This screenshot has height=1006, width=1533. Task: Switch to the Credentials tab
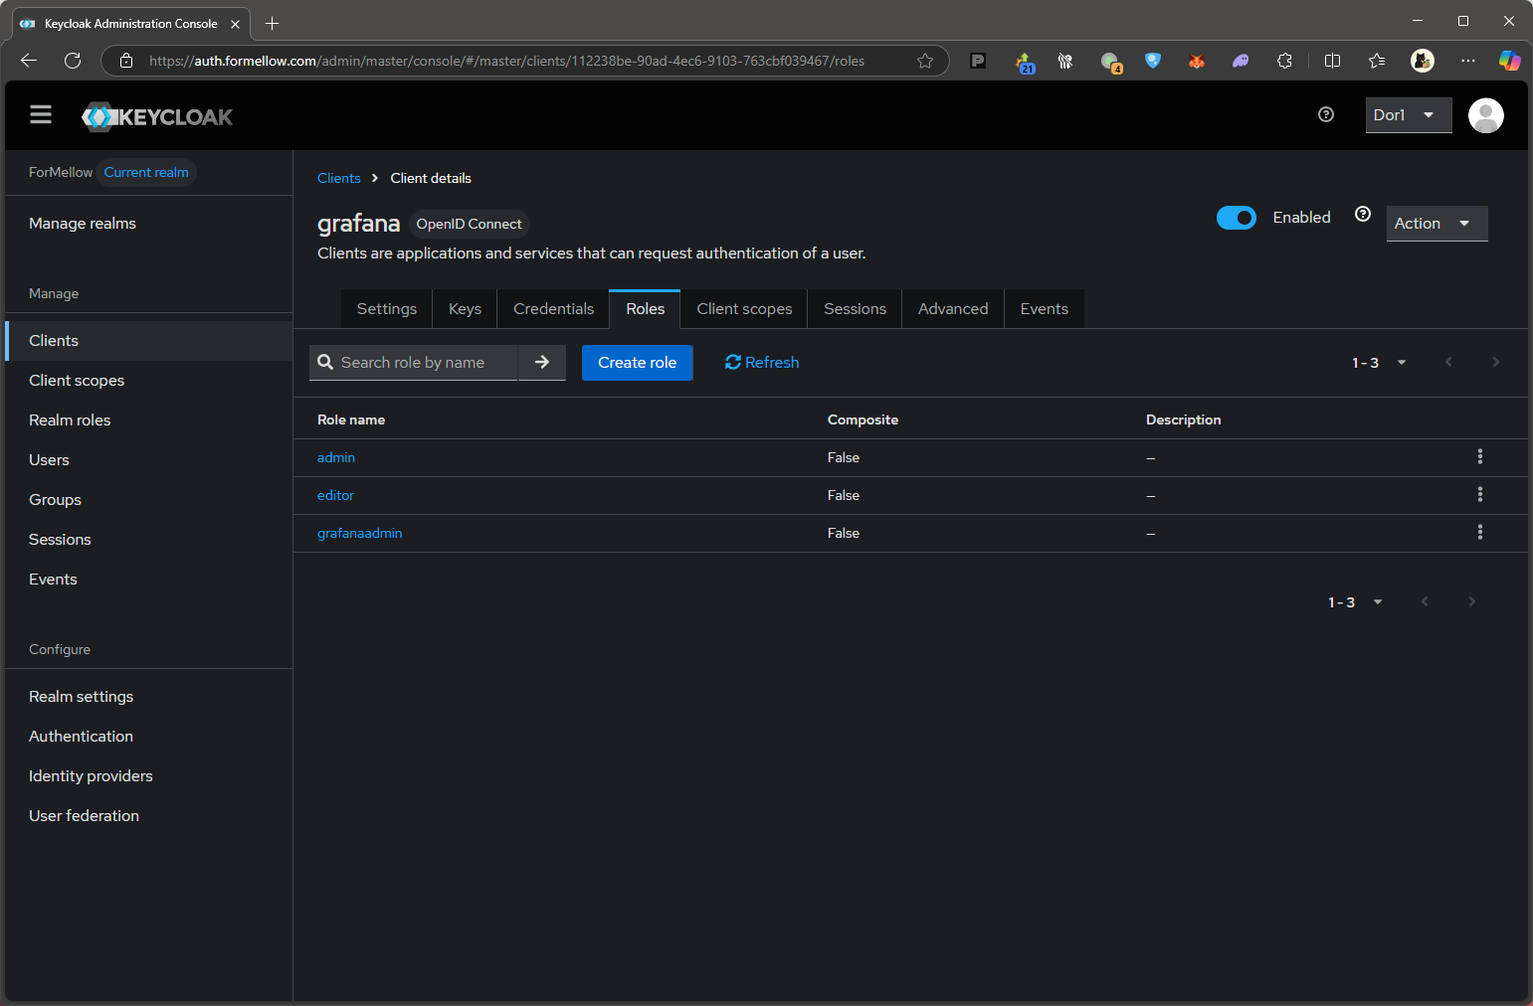coord(553,309)
